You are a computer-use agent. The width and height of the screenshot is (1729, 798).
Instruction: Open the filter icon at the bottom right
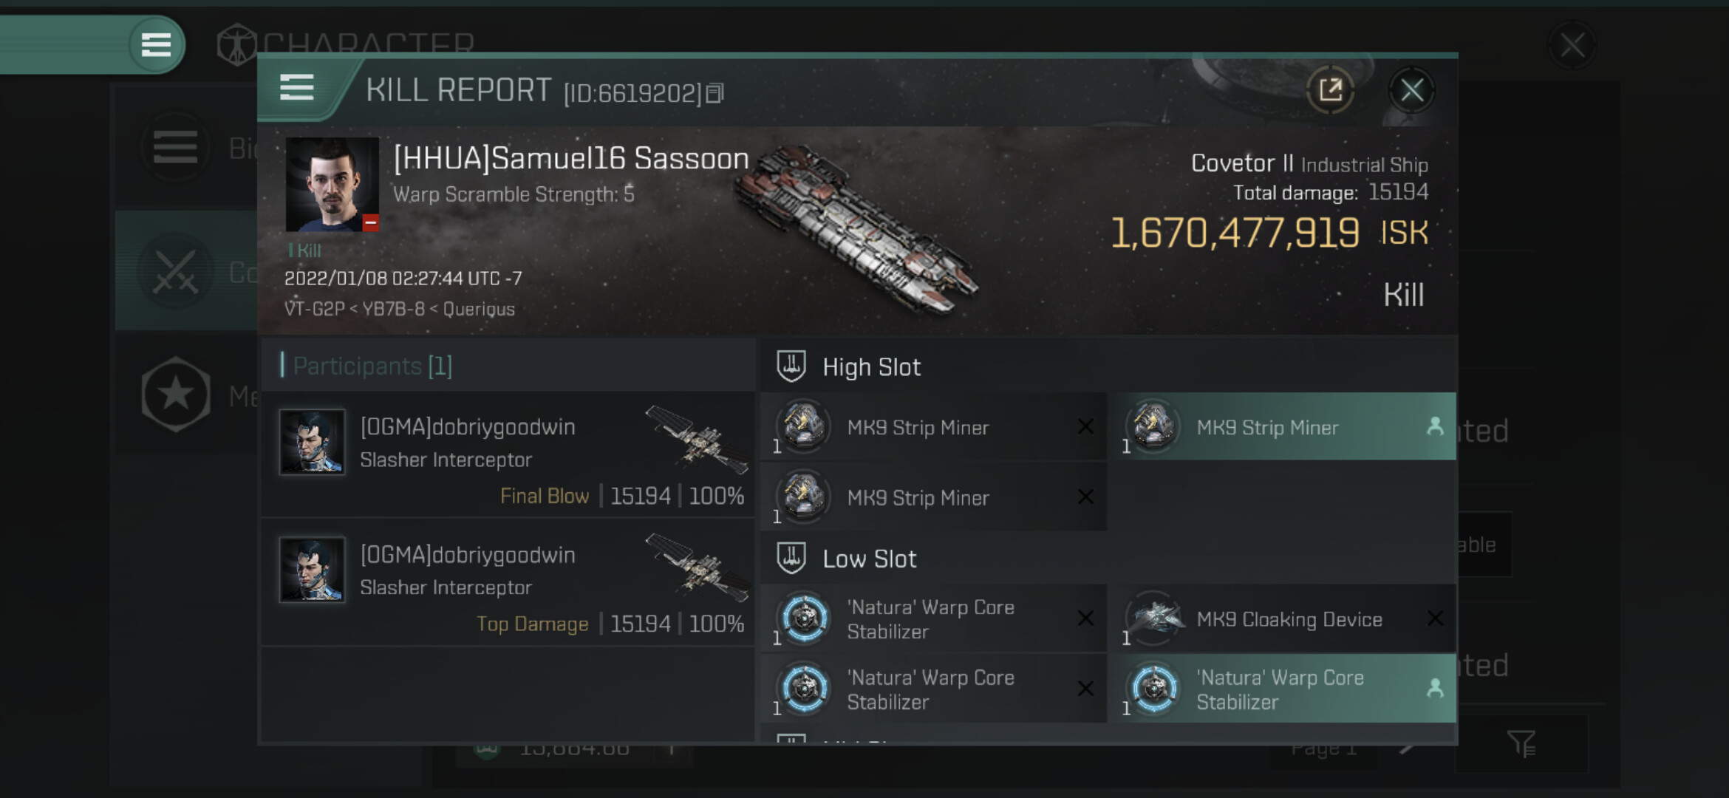pyautogui.click(x=1521, y=743)
